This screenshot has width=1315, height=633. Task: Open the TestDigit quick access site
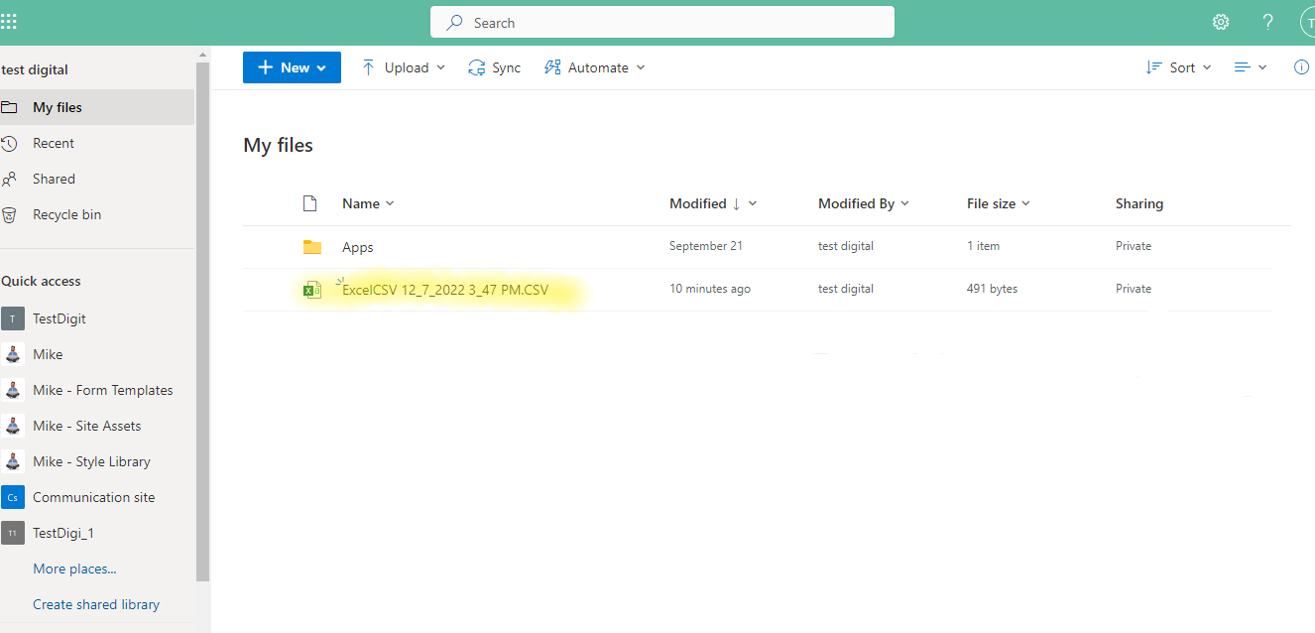(x=60, y=318)
